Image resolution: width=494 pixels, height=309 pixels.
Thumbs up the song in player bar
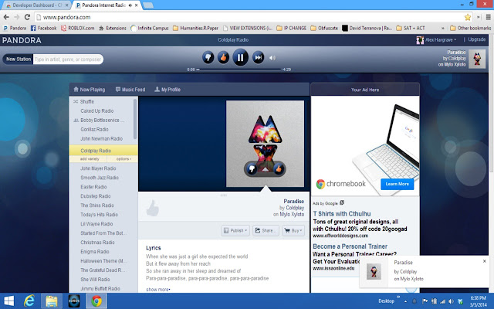[223, 58]
